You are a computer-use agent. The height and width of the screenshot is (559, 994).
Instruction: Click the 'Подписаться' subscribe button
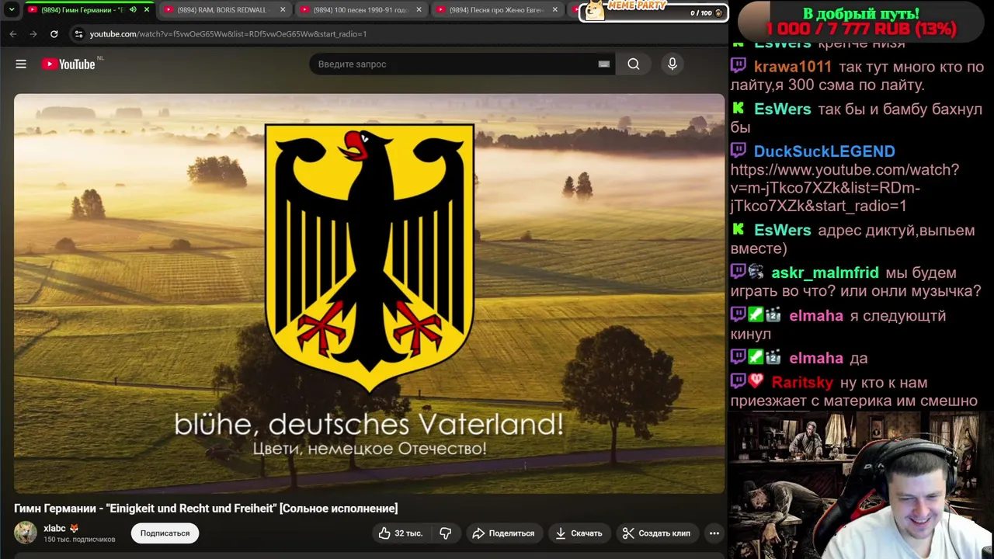point(165,533)
